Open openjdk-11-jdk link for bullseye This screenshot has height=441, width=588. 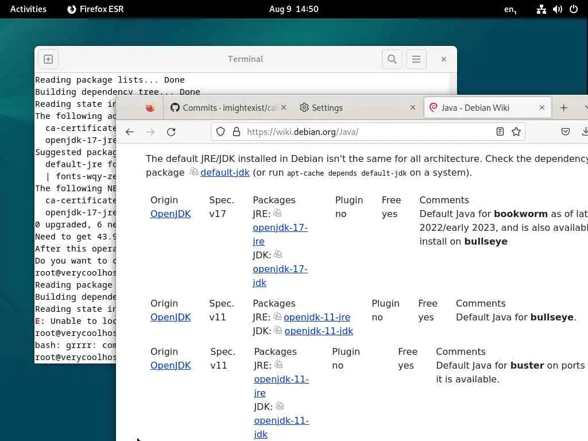click(319, 331)
